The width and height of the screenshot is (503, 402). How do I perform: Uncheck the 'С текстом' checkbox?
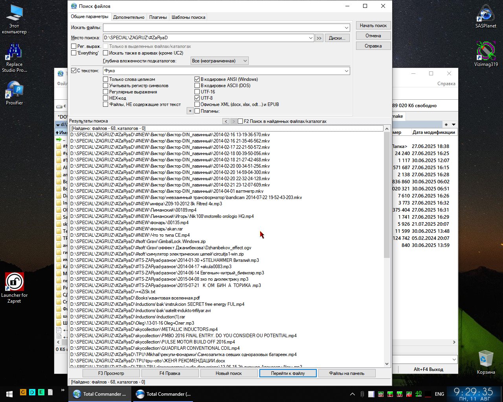point(74,71)
